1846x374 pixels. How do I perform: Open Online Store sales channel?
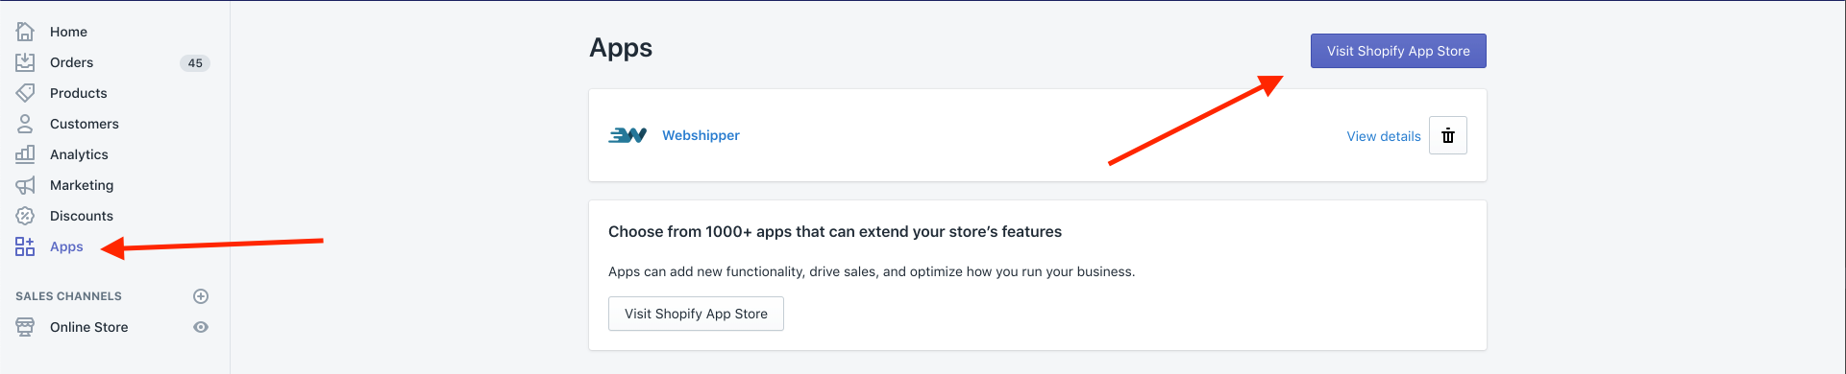[88, 327]
